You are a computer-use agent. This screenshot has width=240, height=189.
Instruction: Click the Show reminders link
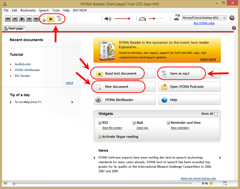pyautogui.click(x=180, y=128)
